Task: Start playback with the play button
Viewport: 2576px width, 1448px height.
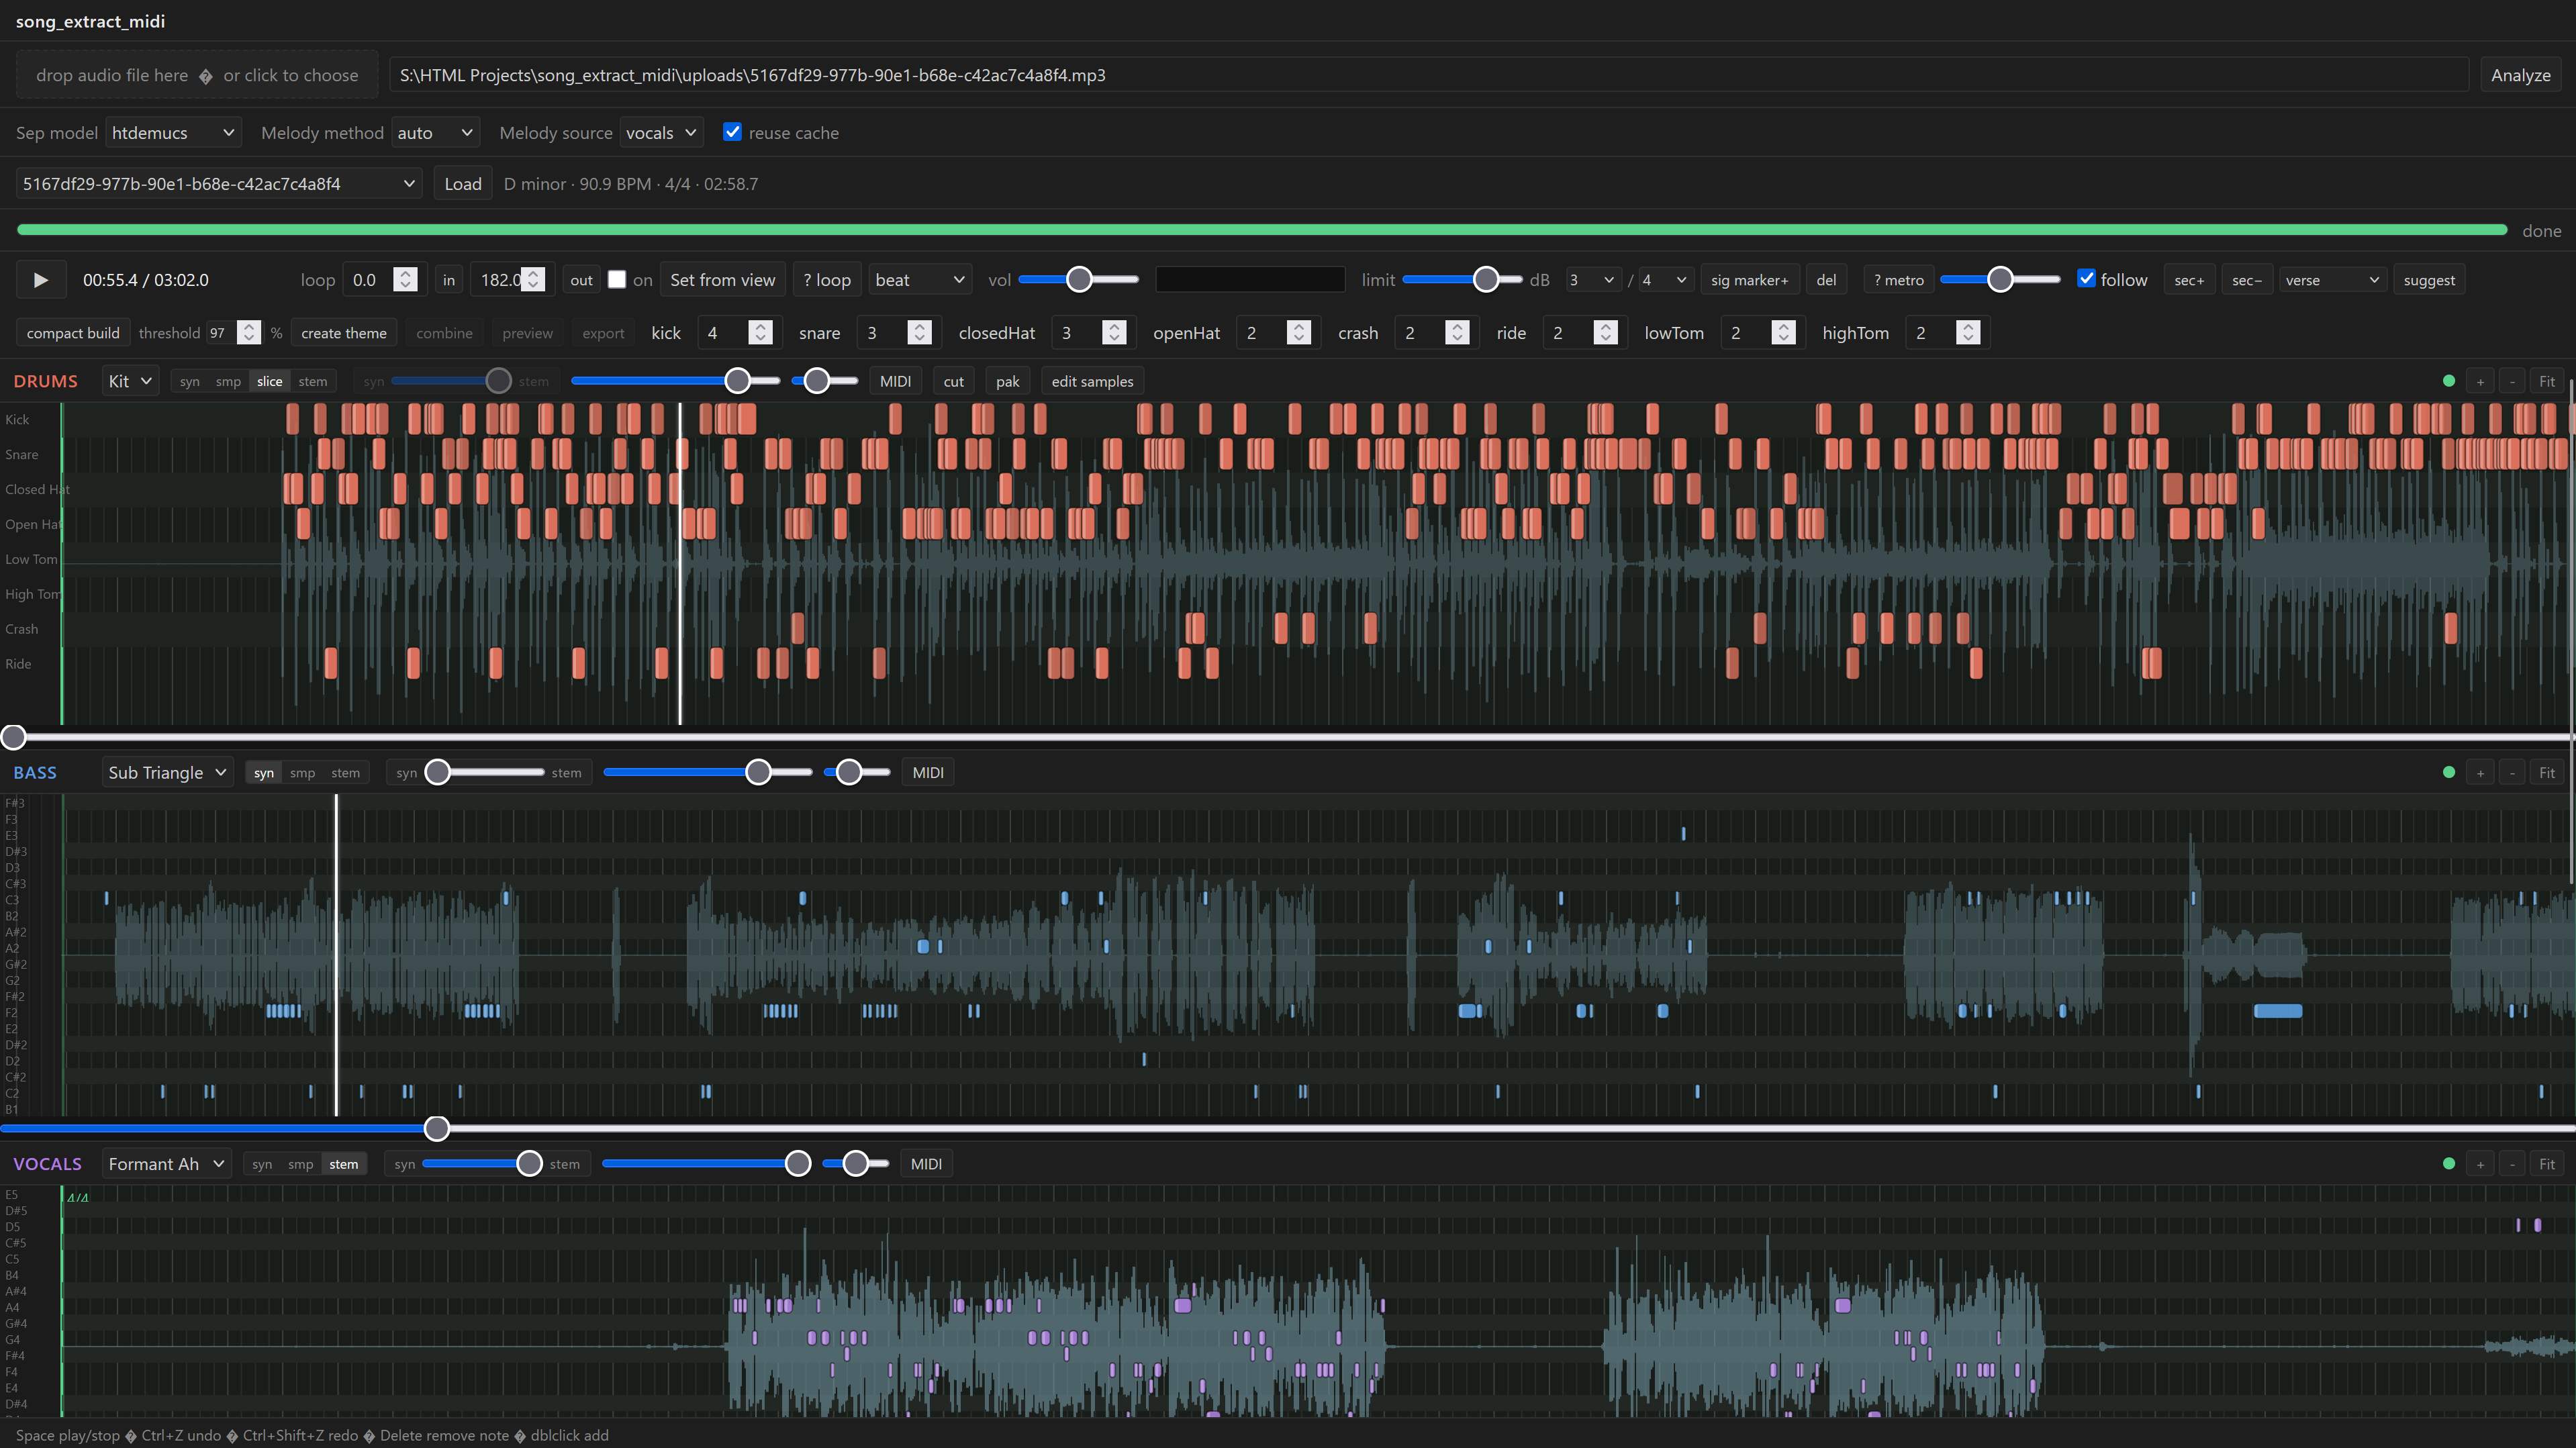Action: (x=41, y=280)
